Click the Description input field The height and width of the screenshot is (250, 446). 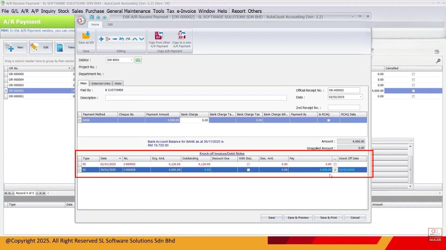pos(196,98)
